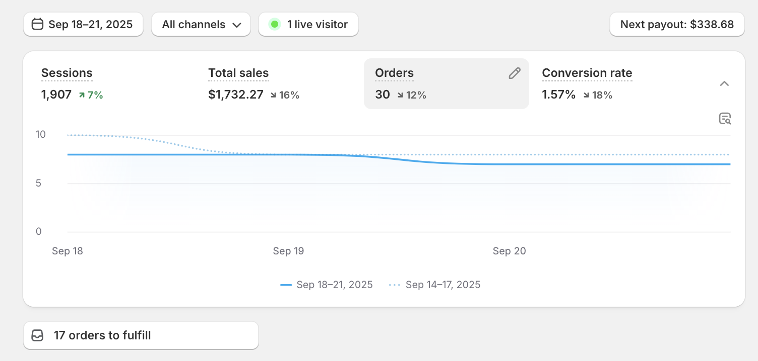The width and height of the screenshot is (758, 361).
Task: Collapse the metrics chart with chevron
Action: tap(724, 83)
